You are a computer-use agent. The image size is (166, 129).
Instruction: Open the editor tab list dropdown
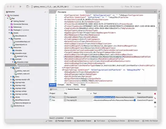155,12
